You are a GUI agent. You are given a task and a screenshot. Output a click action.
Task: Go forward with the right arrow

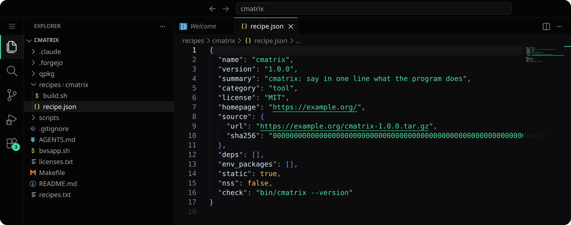tap(226, 9)
